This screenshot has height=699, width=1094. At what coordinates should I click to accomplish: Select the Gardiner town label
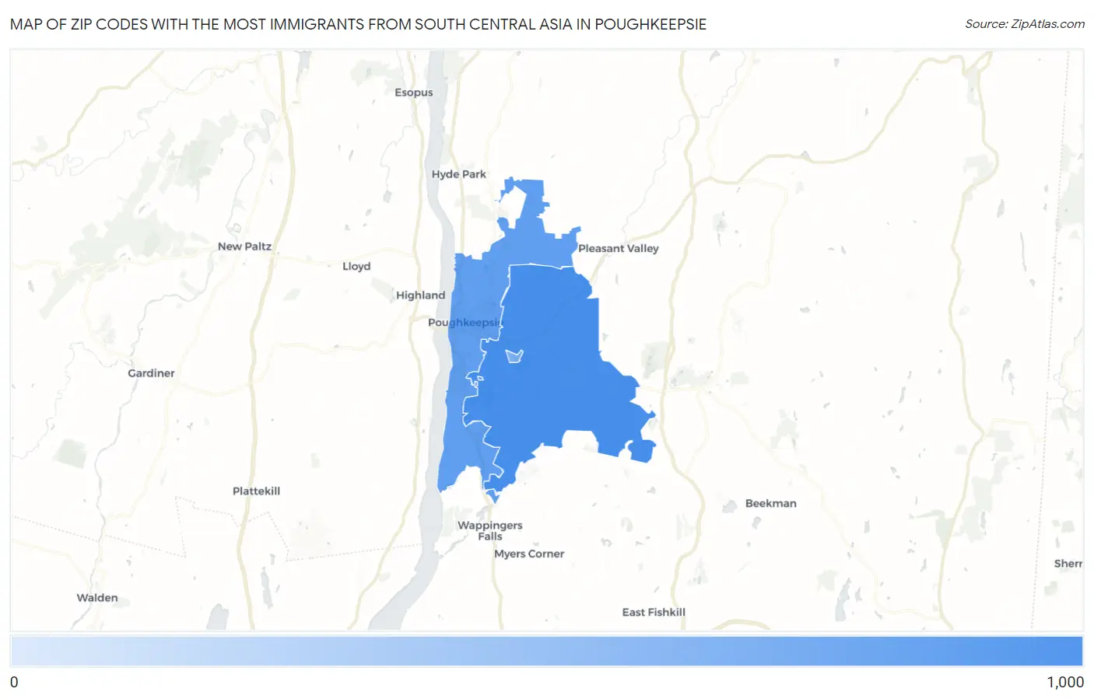151,373
